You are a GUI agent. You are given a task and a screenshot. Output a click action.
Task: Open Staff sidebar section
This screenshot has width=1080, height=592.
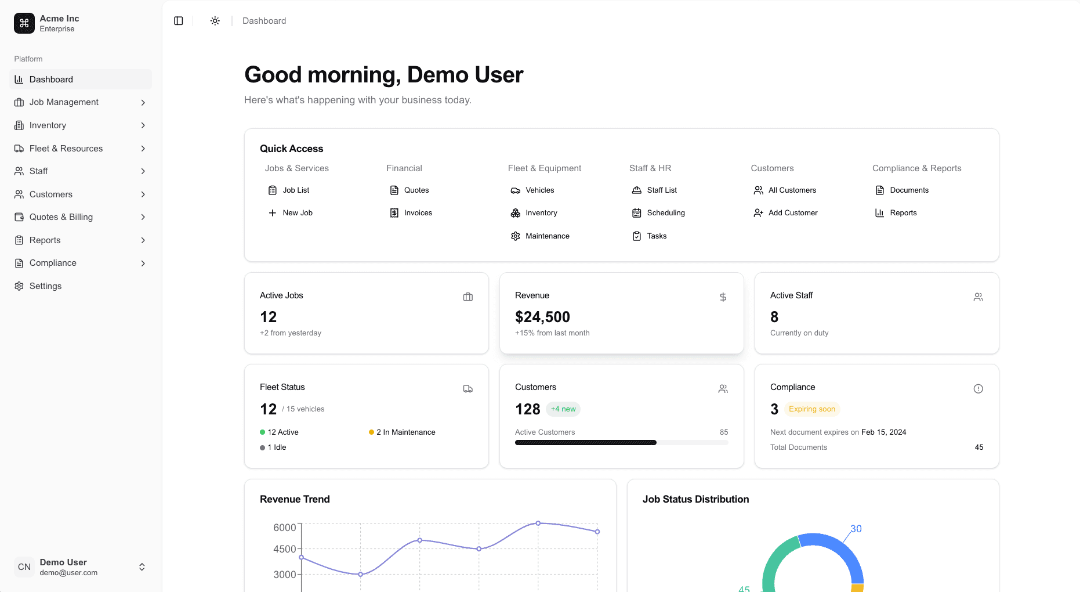[81, 171]
